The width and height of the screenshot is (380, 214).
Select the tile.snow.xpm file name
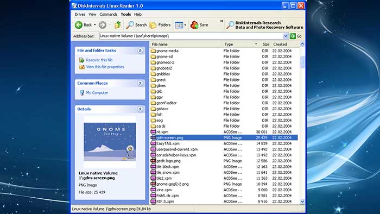click(168, 172)
